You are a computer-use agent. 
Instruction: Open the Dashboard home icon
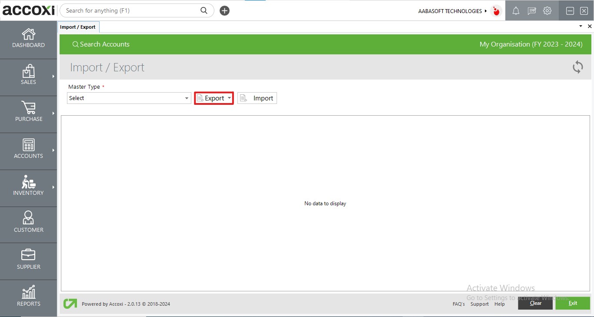[x=28, y=38]
